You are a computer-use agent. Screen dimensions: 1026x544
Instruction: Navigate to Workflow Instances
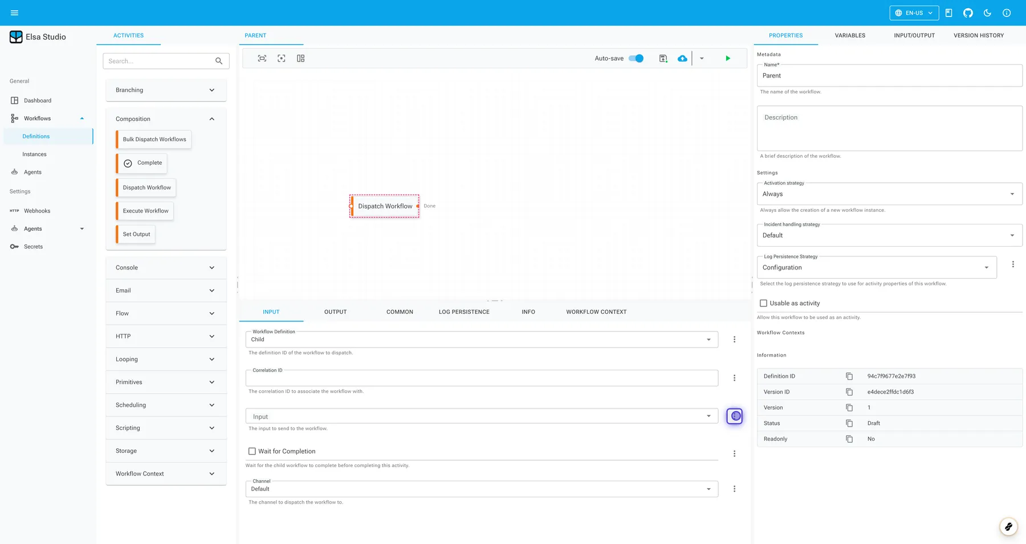click(34, 154)
